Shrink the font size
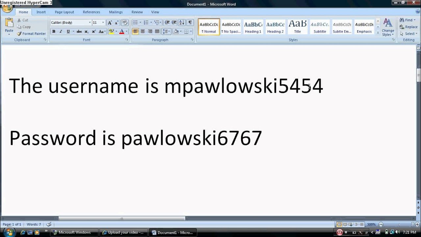Image resolution: width=421 pixels, height=237 pixels. tap(116, 22)
